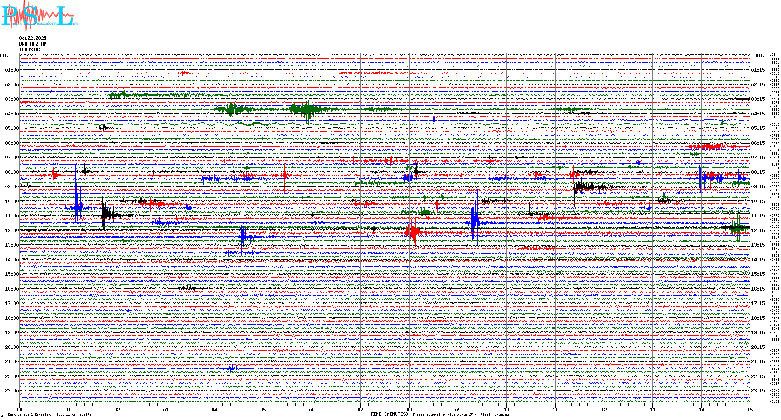Click the DRO HHZ HP station text
This screenshot has width=781, height=420.
pyautogui.click(x=37, y=44)
